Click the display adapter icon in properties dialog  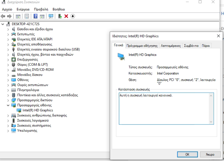point(121,57)
